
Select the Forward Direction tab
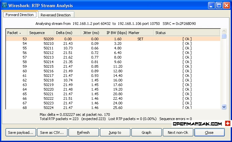(20, 15)
